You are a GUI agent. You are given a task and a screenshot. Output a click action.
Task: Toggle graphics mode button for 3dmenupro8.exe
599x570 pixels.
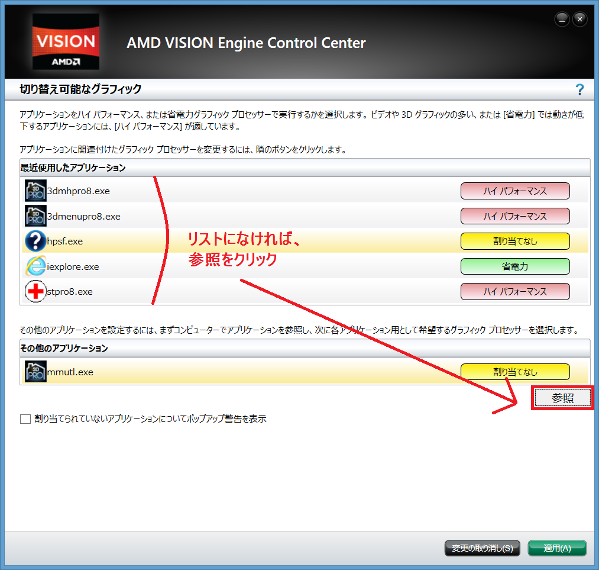(x=514, y=216)
